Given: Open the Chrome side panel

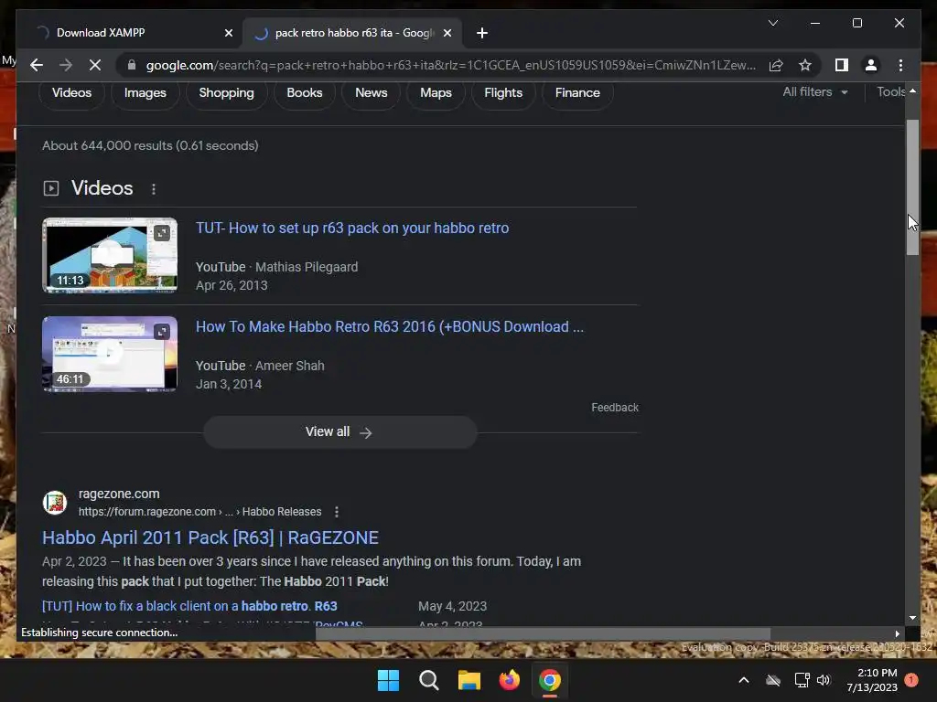Looking at the screenshot, I should click(842, 65).
